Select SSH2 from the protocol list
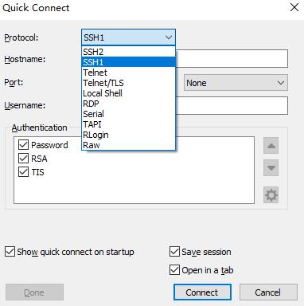 pyautogui.click(x=128, y=52)
